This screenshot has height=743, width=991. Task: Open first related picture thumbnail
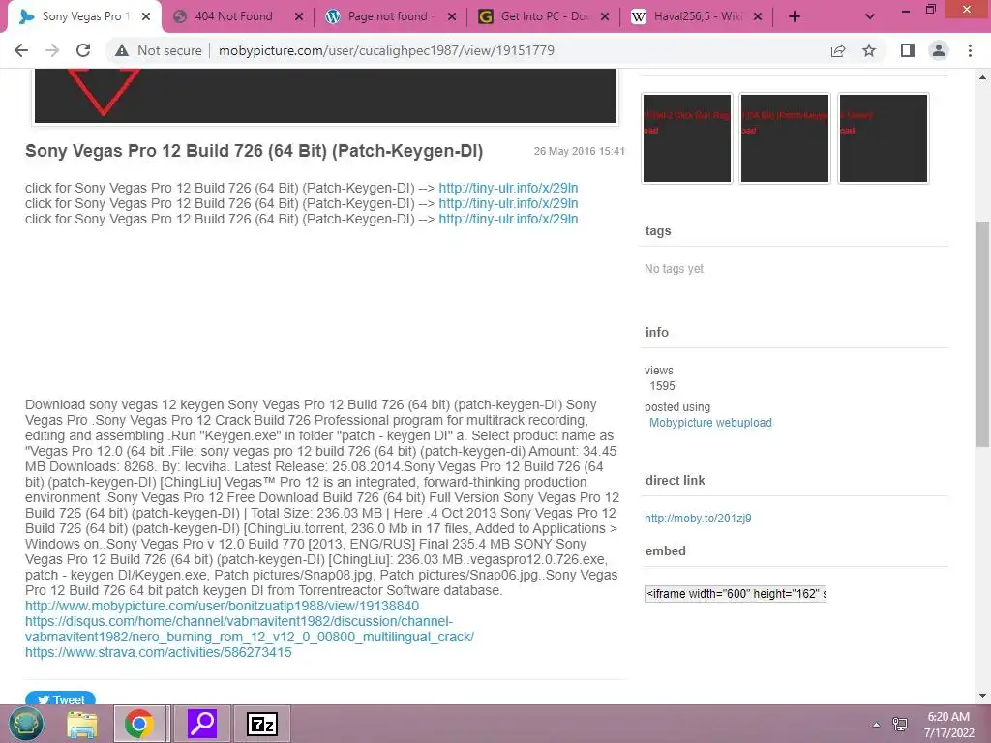click(687, 138)
